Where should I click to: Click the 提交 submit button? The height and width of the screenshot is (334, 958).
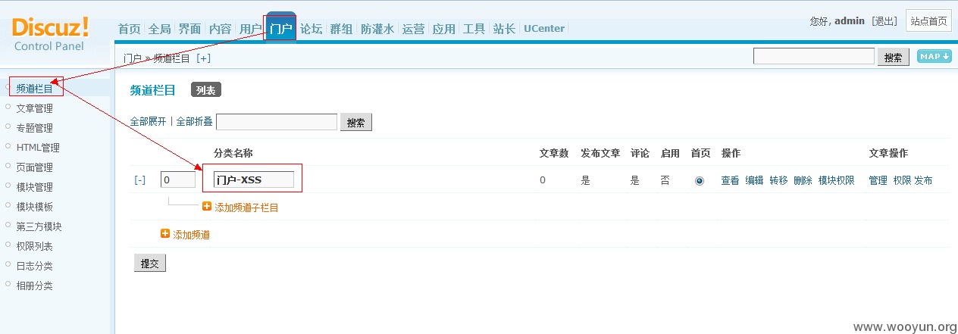tap(149, 263)
